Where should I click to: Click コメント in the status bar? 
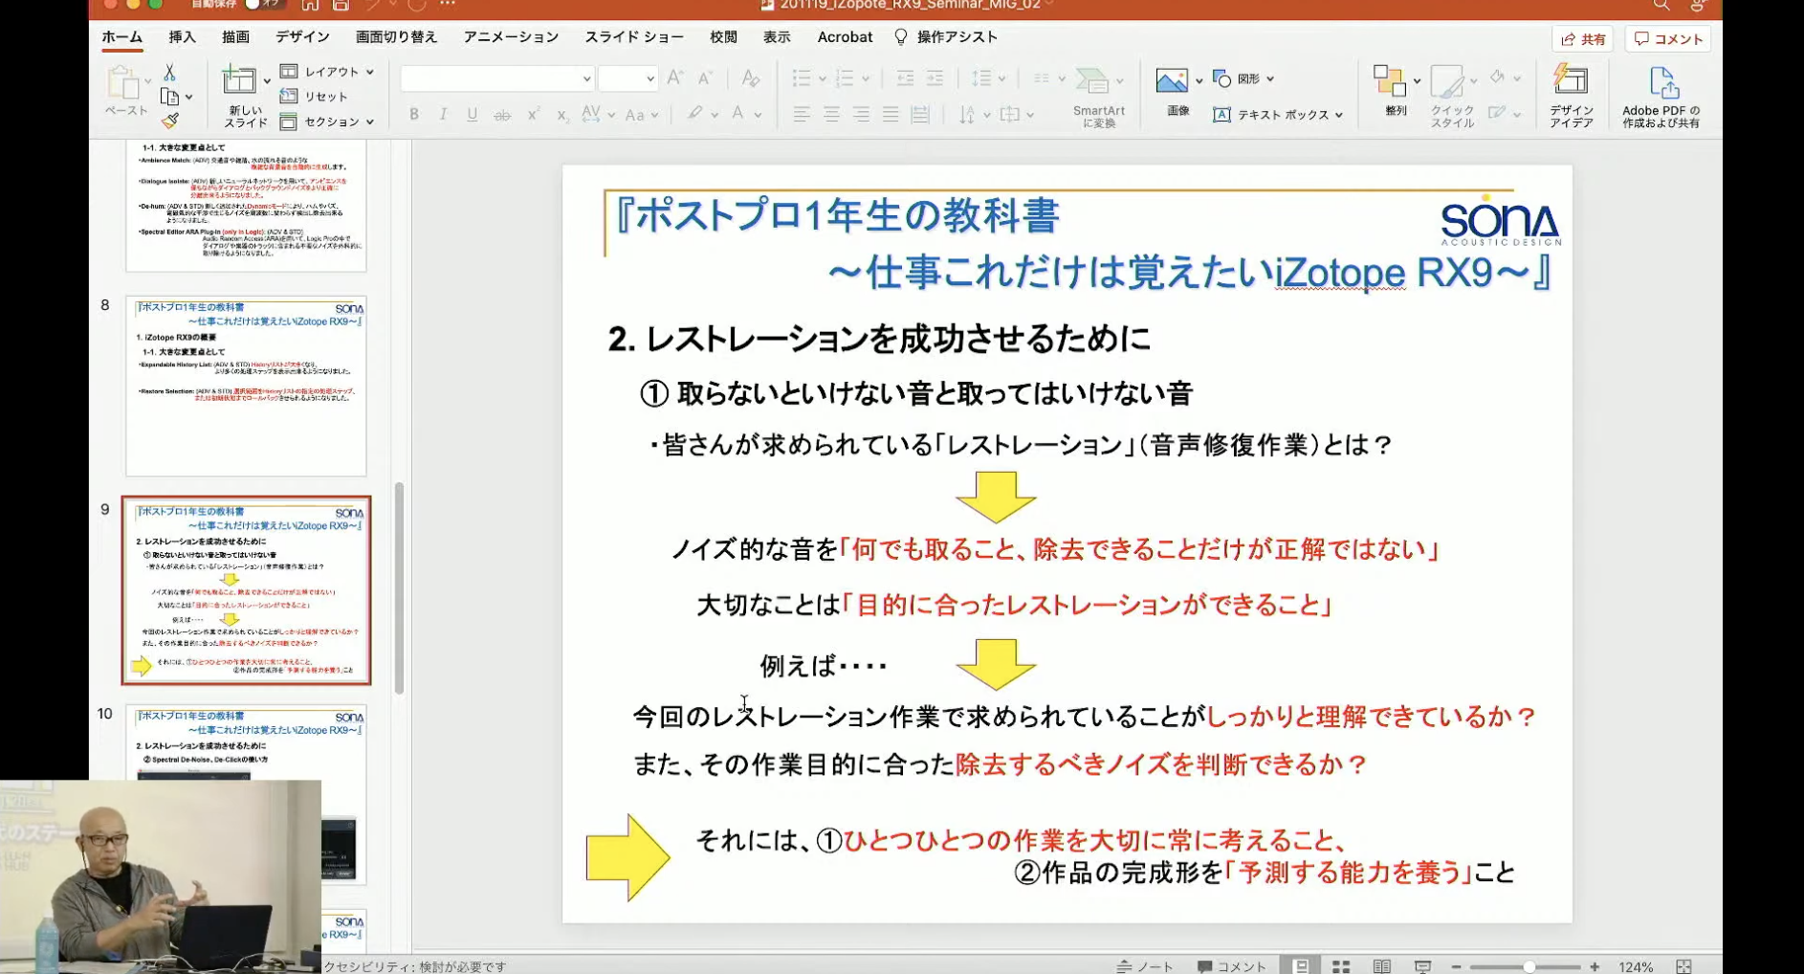tap(1232, 966)
